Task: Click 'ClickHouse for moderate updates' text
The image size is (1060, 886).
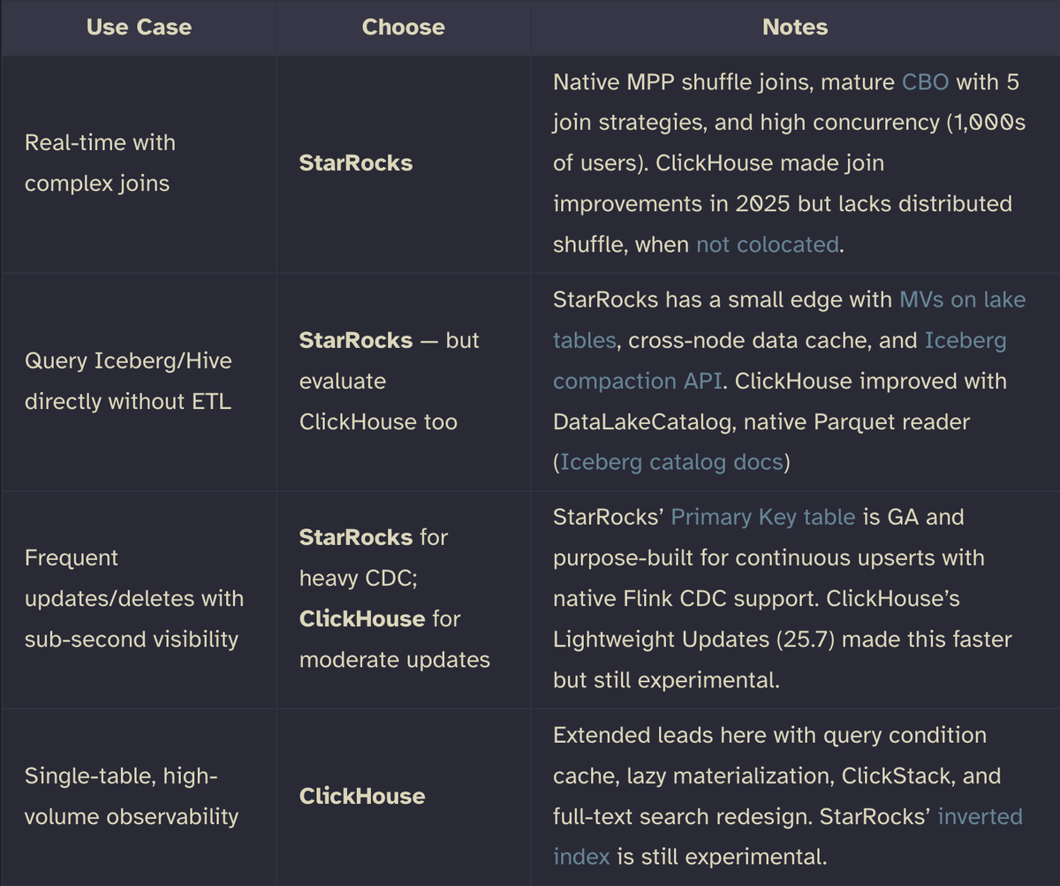Action: pos(395,640)
